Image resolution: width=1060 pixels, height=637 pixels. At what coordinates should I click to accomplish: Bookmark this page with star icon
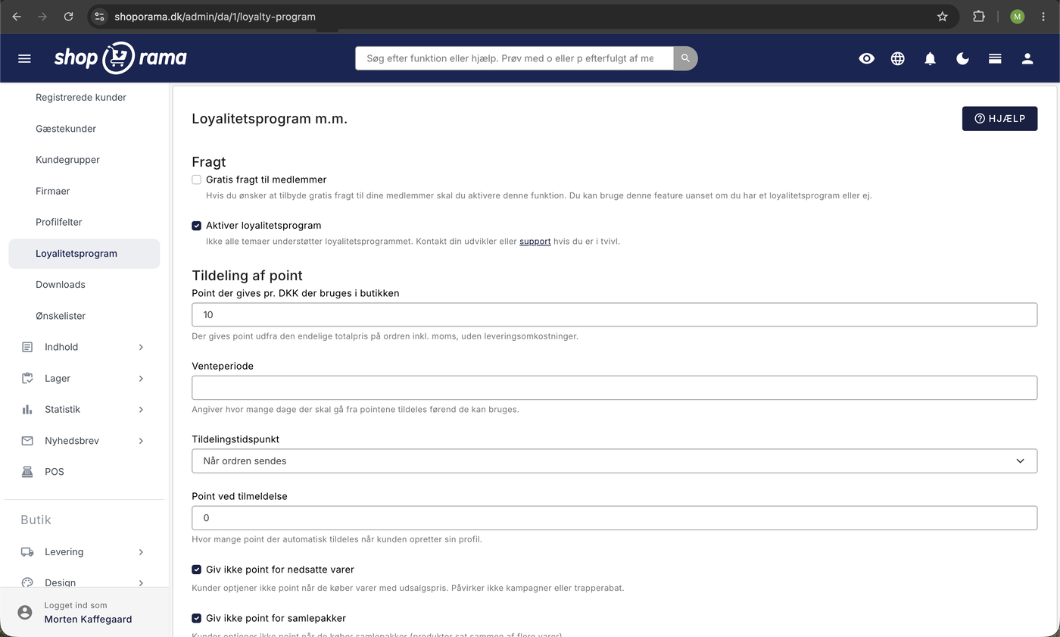(x=942, y=16)
